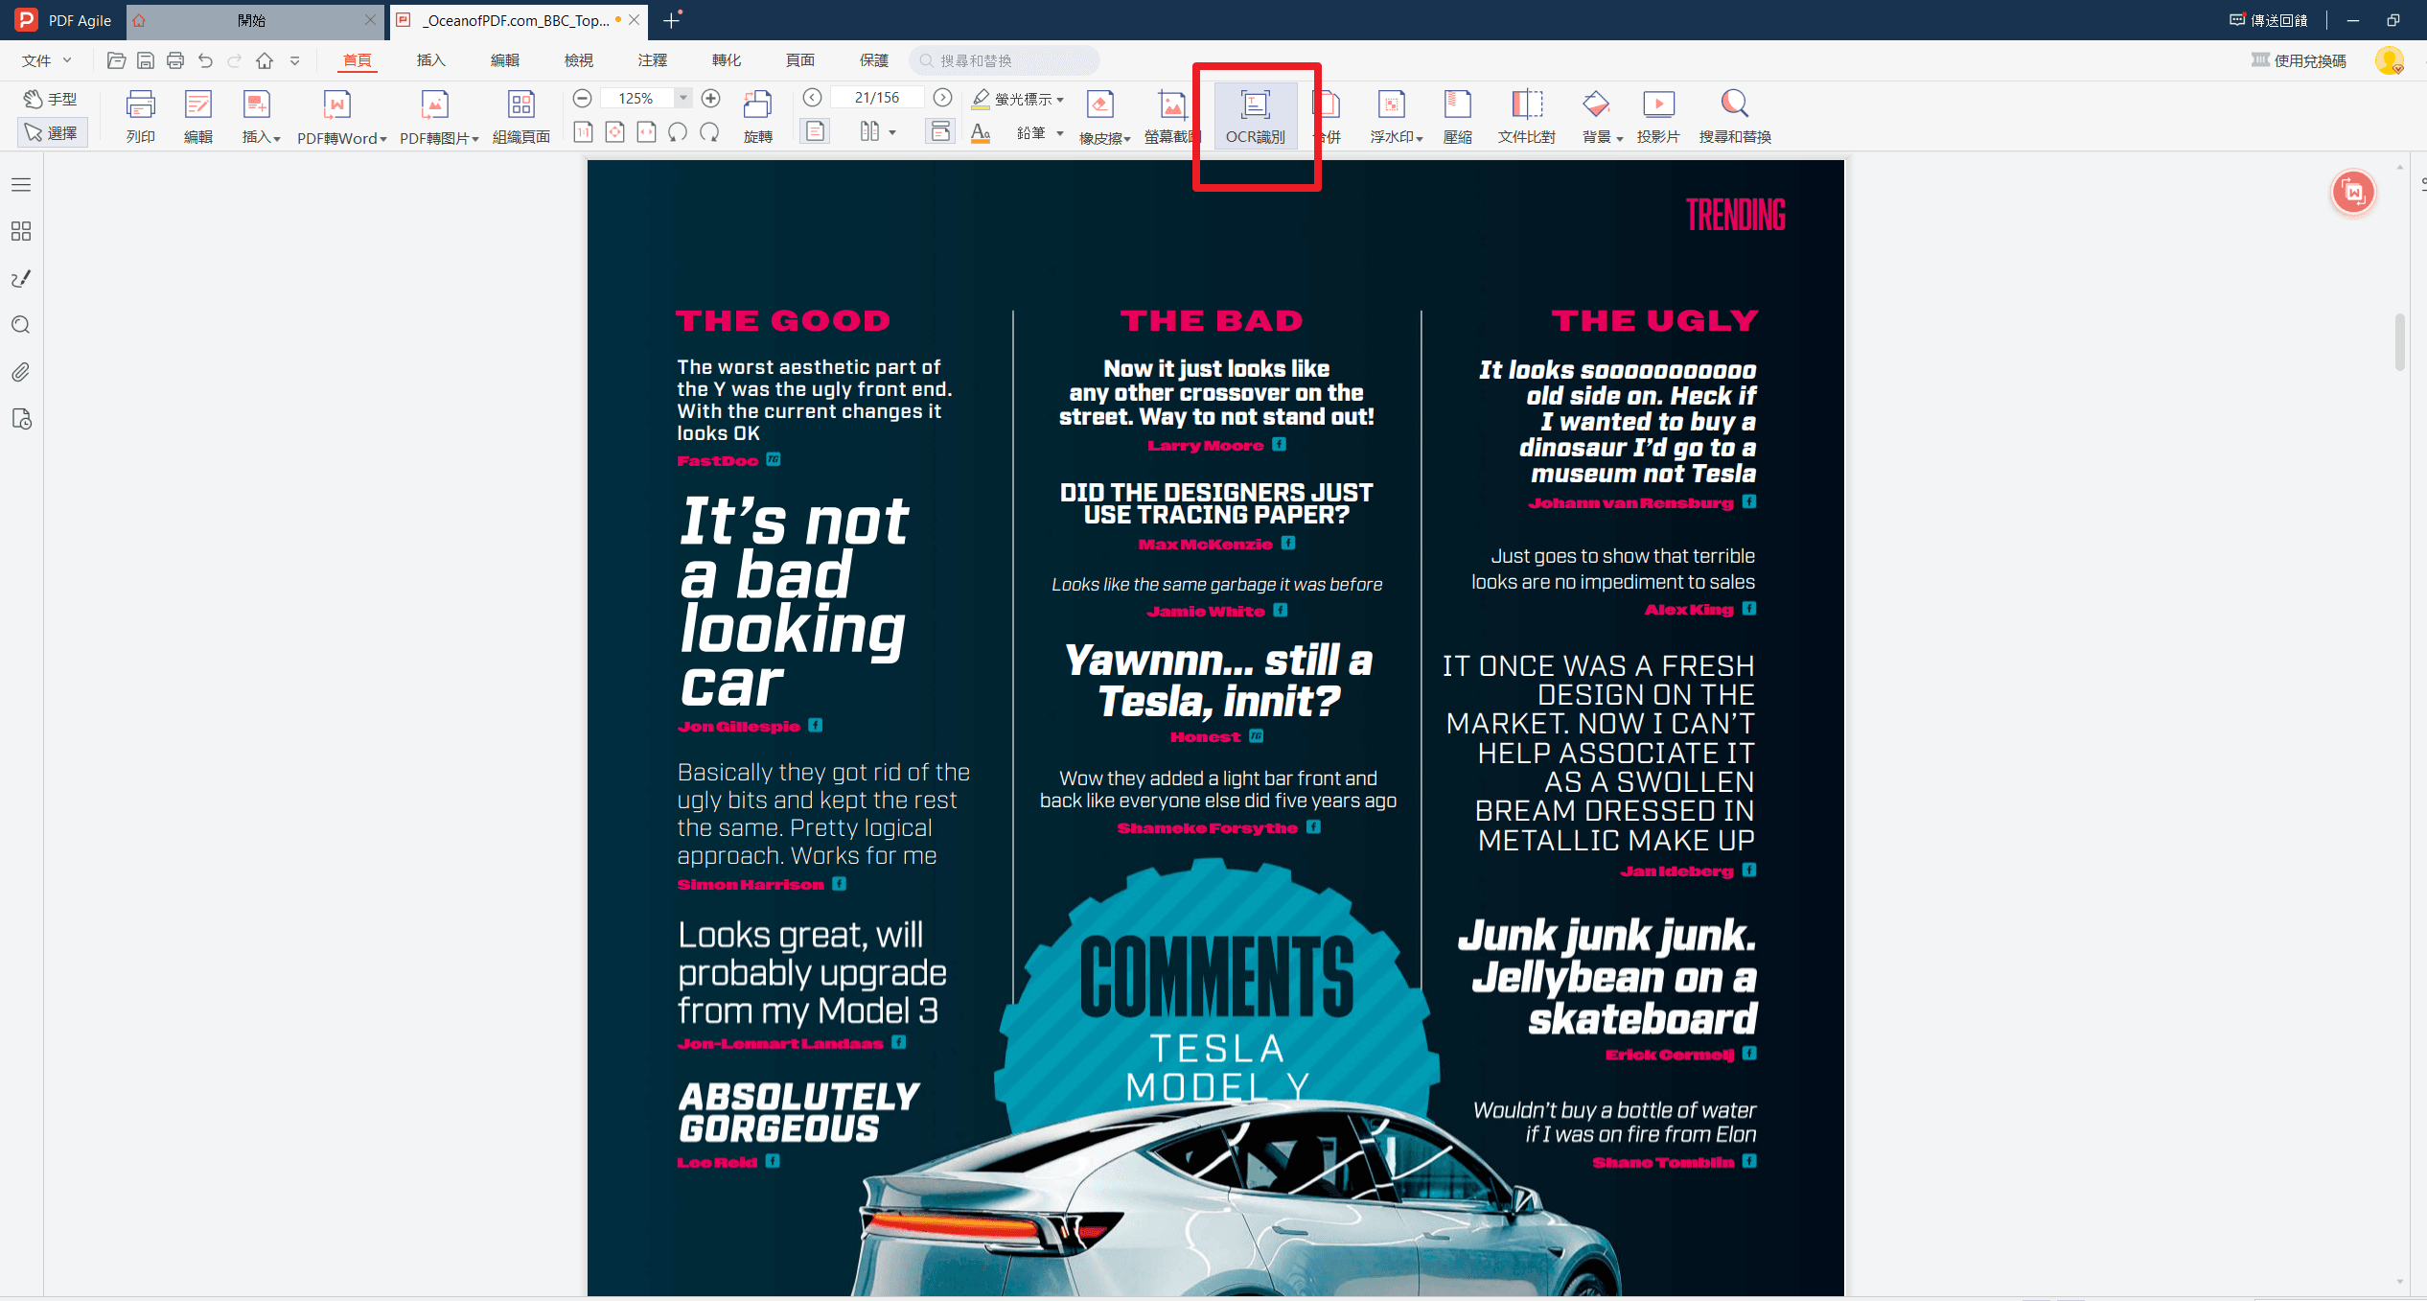Click the 旋轉 rotate pages tool
Image resolution: width=2427 pixels, height=1301 pixels.
pyautogui.click(x=757, y=117)
